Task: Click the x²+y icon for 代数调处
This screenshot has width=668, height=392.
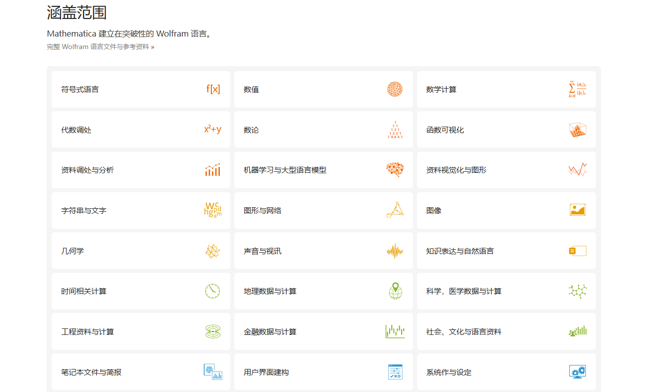Action: (x=212, y=129)
